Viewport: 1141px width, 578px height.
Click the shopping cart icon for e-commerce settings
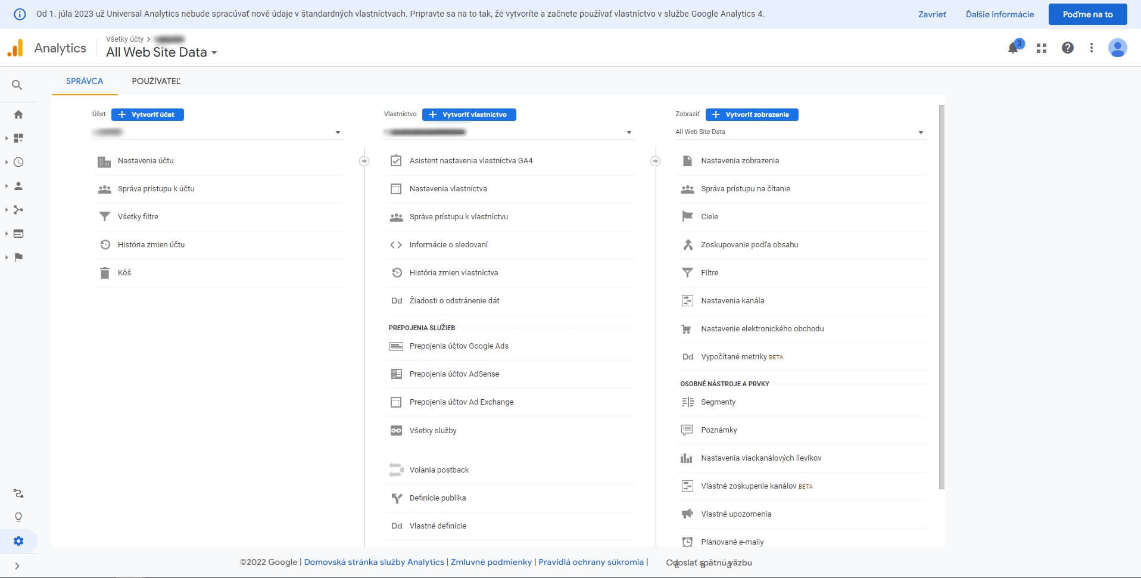click(687, 329)
